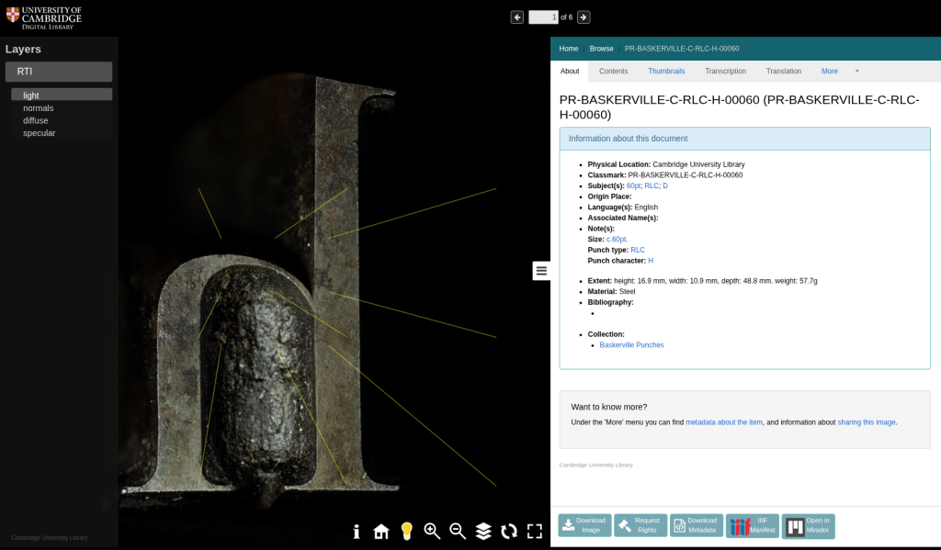Rotate the image using the rotate icon
Viewport: 941px width, 550px height.
[x=509, y=532]
